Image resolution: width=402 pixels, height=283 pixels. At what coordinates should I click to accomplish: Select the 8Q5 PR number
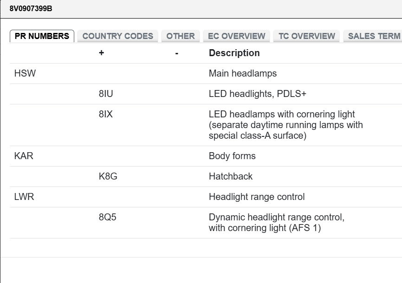pos(107,217)
